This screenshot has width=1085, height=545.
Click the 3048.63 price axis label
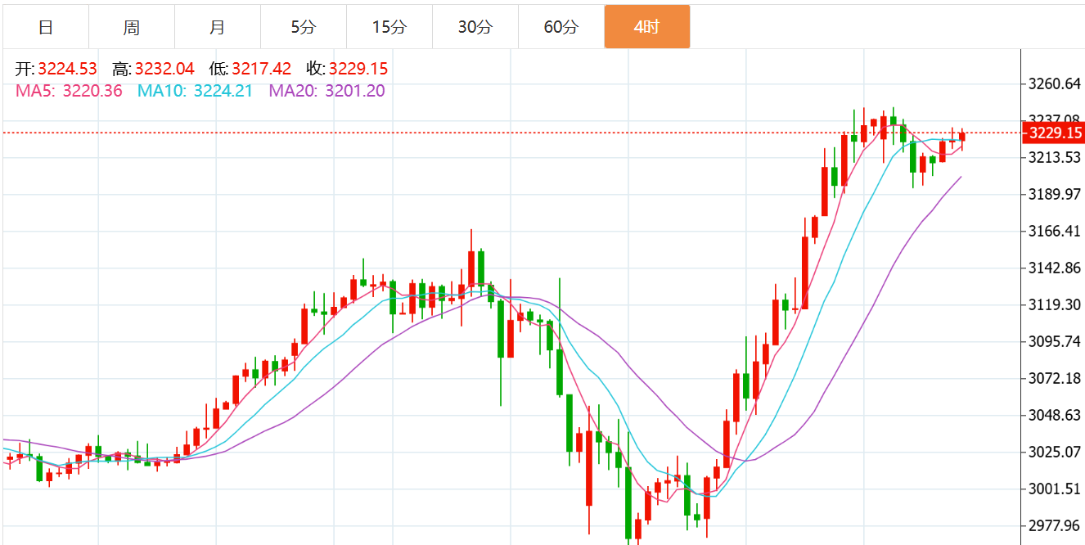tap(1056, 416)
